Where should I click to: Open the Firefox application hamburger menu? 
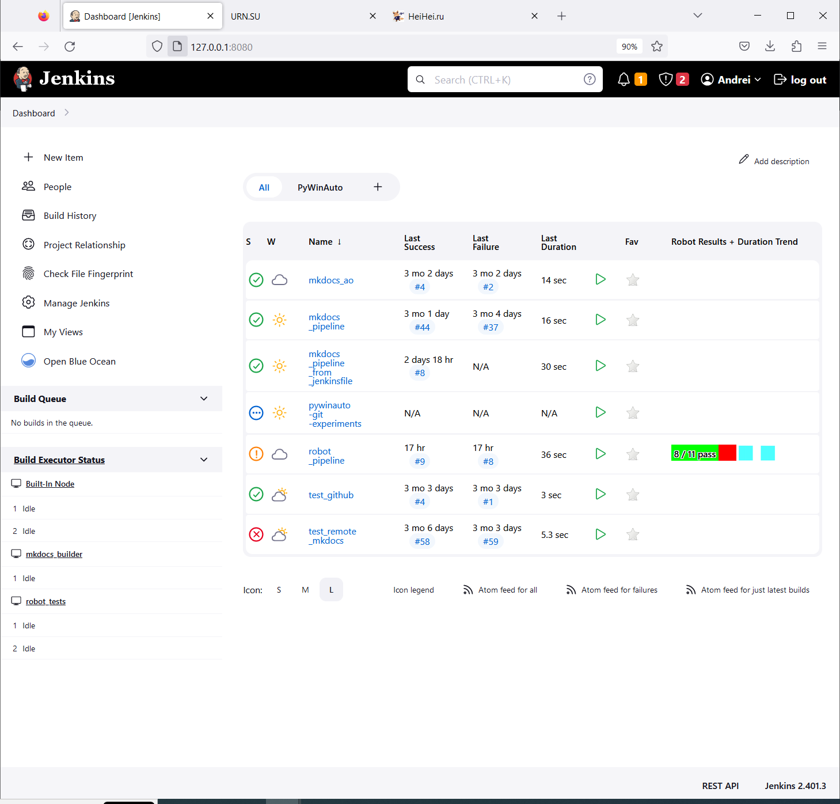point(822,47)
